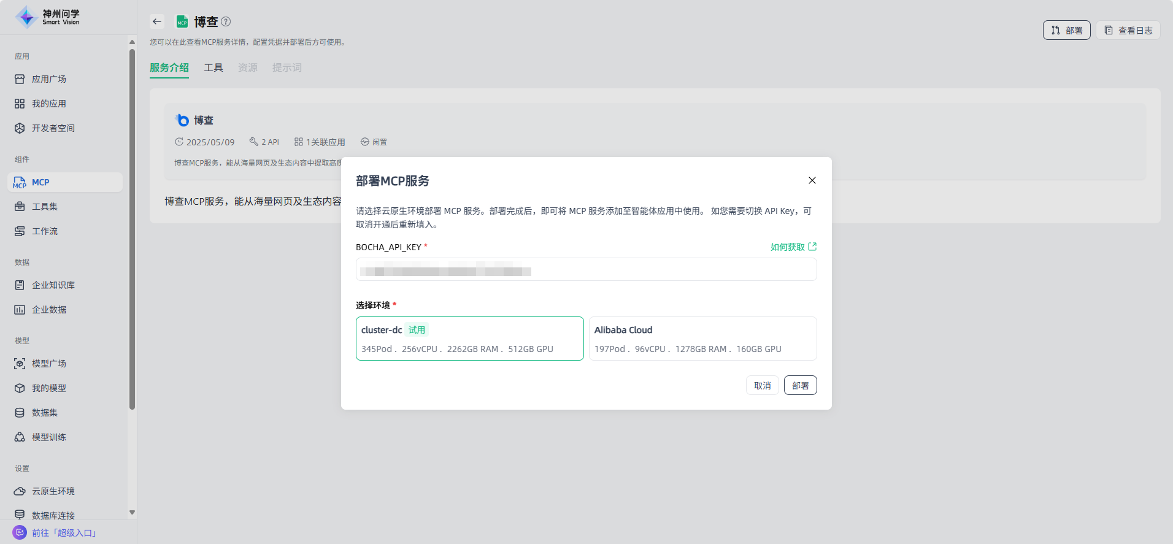Click 前往「超级入口」 at sidebar bottom
The image size is (1173, 544).
(64, 533)
